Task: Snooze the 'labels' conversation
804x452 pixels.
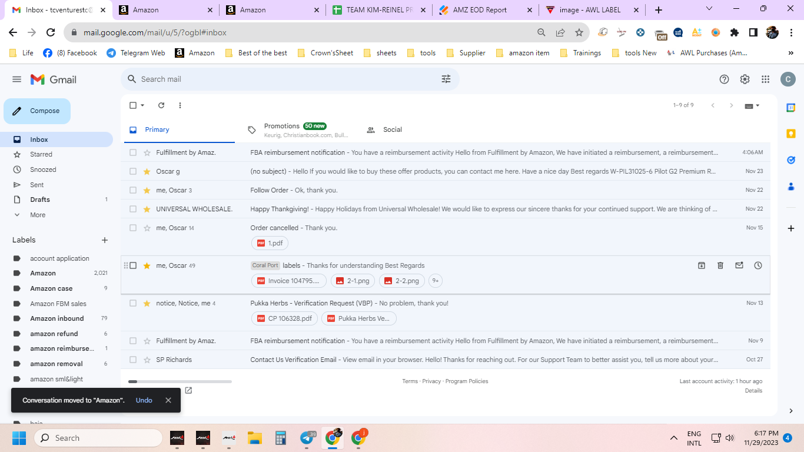Action: pos(758,265)
